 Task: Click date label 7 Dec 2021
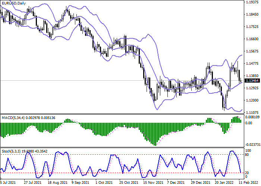point(176,183)
